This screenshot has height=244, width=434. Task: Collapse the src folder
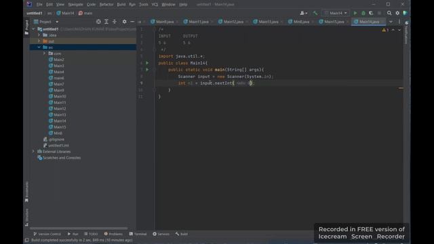click(x=39, y=47)
